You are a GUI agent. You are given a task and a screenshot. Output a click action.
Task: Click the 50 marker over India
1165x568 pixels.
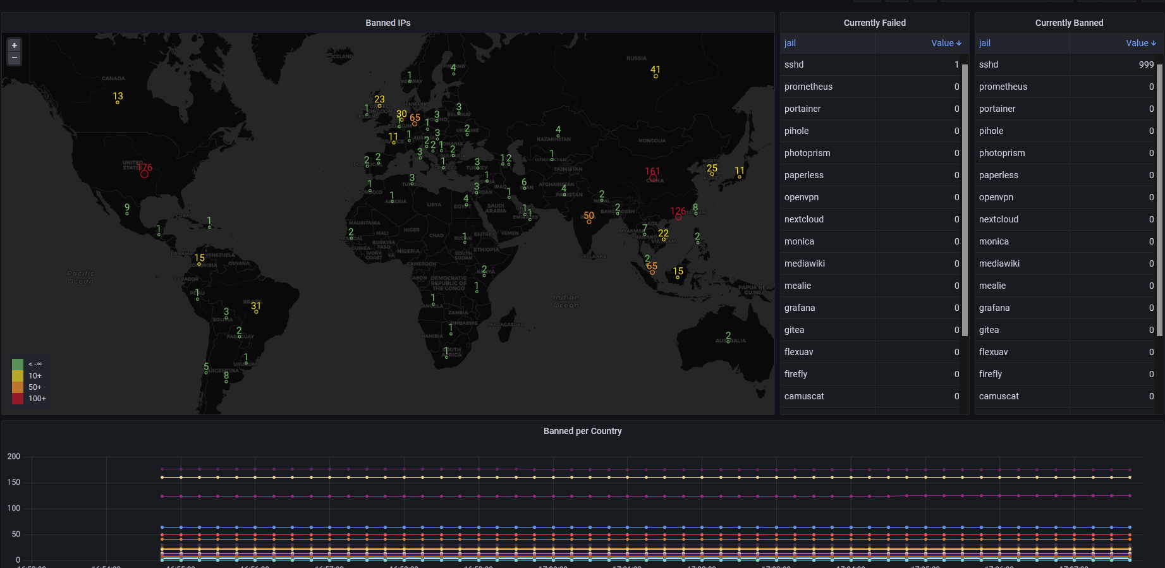pos(589,221)
